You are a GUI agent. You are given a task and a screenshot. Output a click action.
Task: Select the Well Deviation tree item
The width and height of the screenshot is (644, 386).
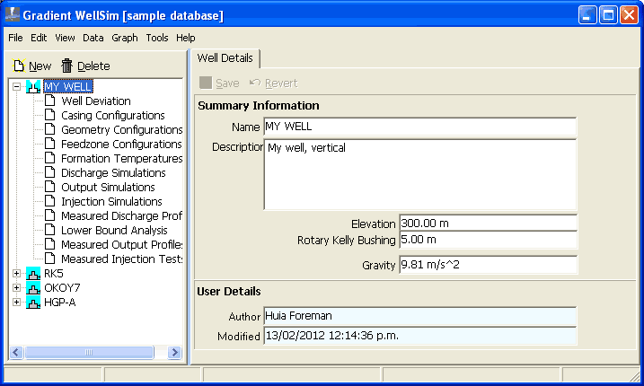pyautogui.click(x=96, y=101)
